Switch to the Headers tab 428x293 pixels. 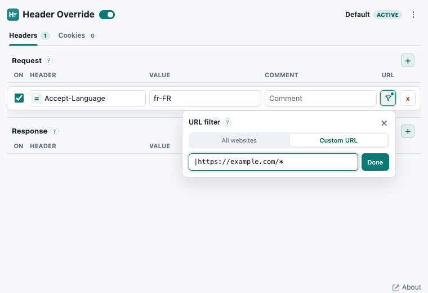[x=29, y=35]
